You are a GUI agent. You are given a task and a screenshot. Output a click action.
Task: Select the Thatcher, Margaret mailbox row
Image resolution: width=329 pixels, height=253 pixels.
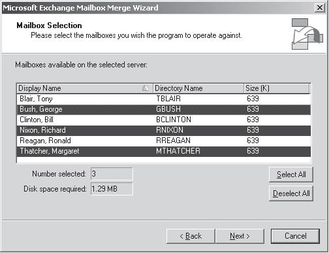pos(164,151)
